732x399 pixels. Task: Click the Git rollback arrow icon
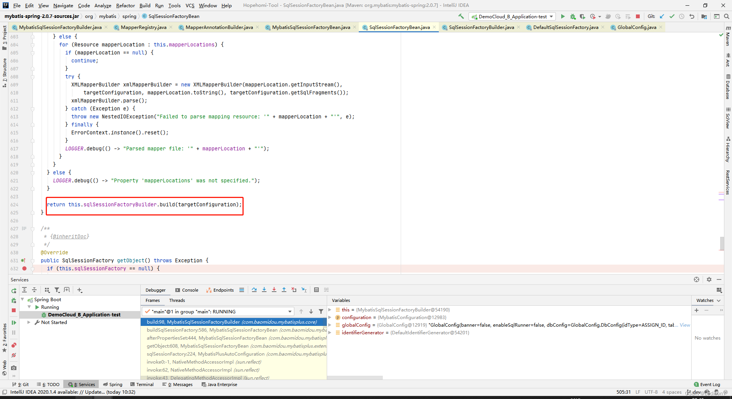click(x=692, y=16)
